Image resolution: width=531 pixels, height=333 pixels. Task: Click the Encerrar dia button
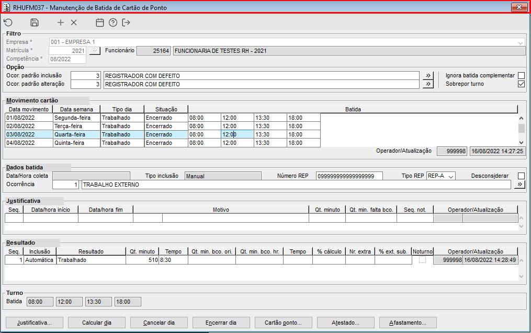[221, 323]
